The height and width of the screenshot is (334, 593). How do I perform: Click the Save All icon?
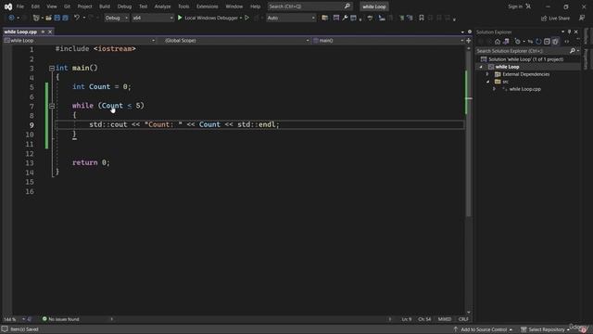coord(66,18)
